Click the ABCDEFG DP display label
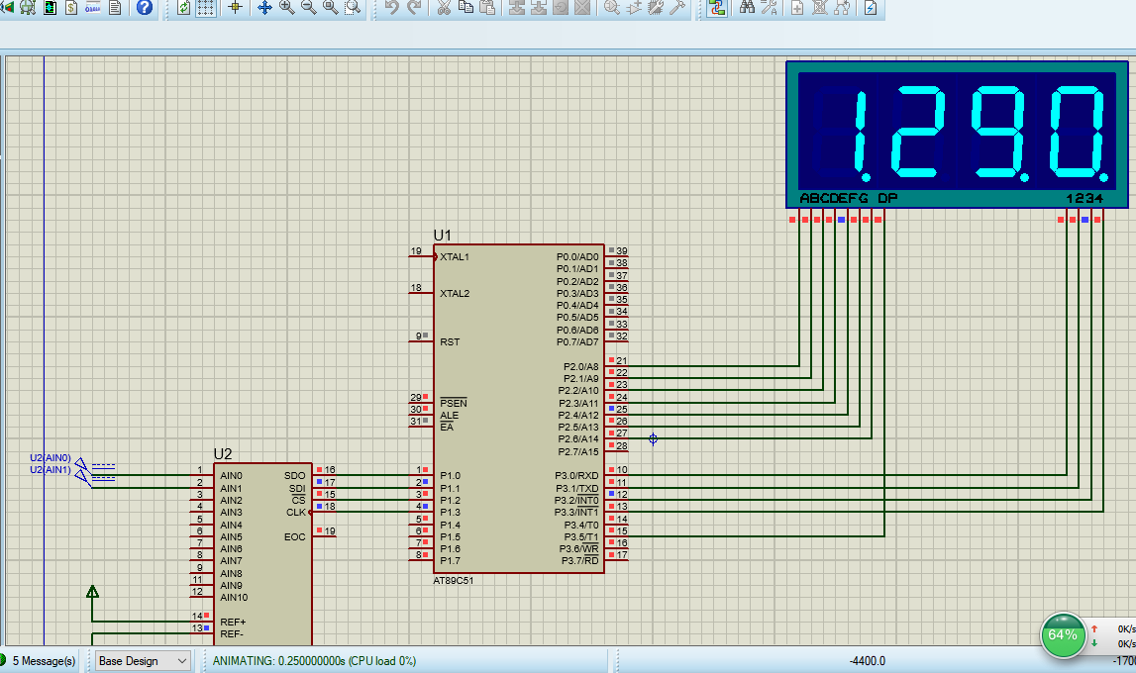This screenshot has height=673, width=1136. pos(849,198)
